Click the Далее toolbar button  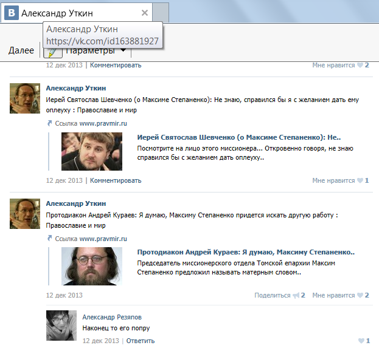click(x=21, y=50)
